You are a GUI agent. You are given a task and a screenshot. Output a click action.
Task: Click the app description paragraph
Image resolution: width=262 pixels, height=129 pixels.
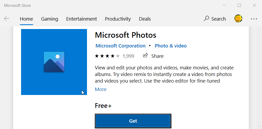pyautogui.click(x=164, y=74)
